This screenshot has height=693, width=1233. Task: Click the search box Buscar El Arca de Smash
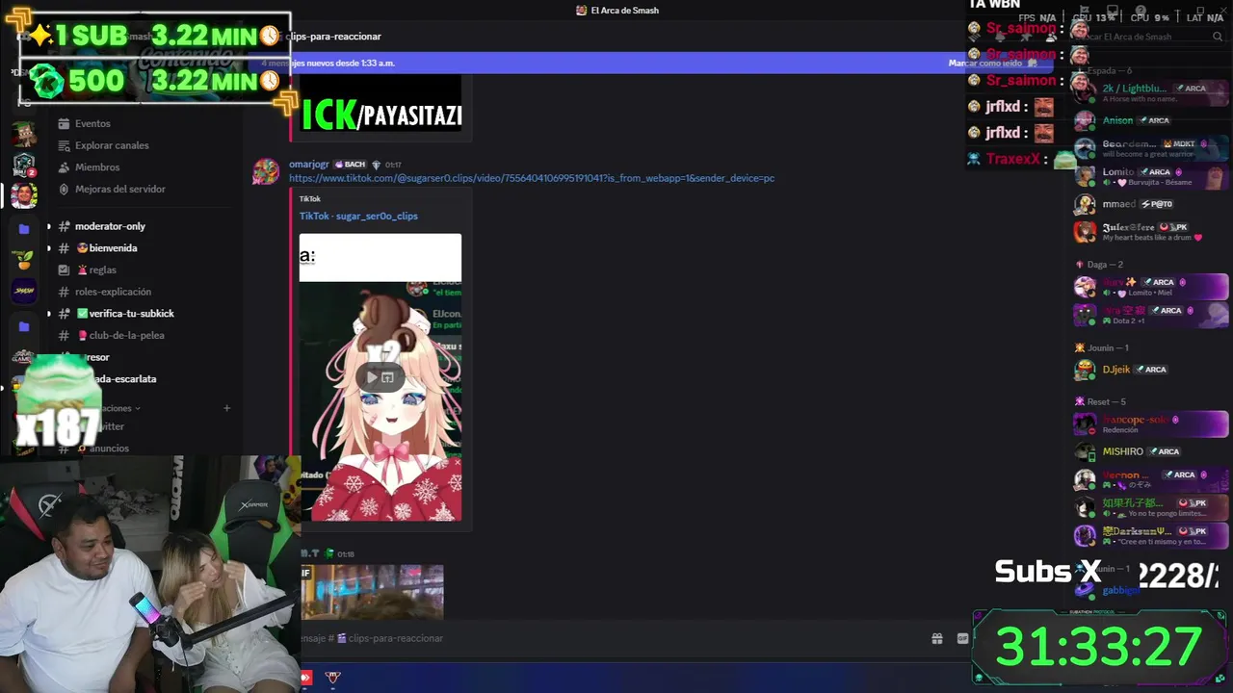tap(1146, 37)
